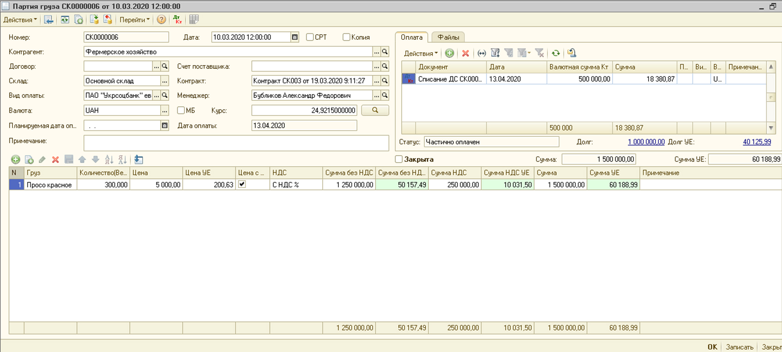This screenshot has width=782, height=352.
Task: Delete the selected cargo row with red X
Action: [55, 159]
